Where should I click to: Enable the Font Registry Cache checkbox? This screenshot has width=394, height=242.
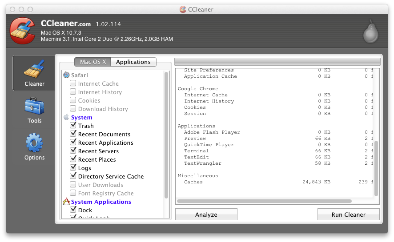tap(73, 193)
